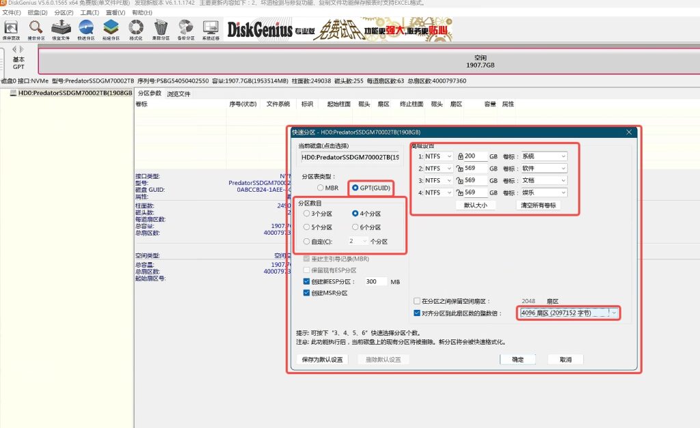Click the 搜索分区 (Search Partitions) magnifier icon

[36, 29]
